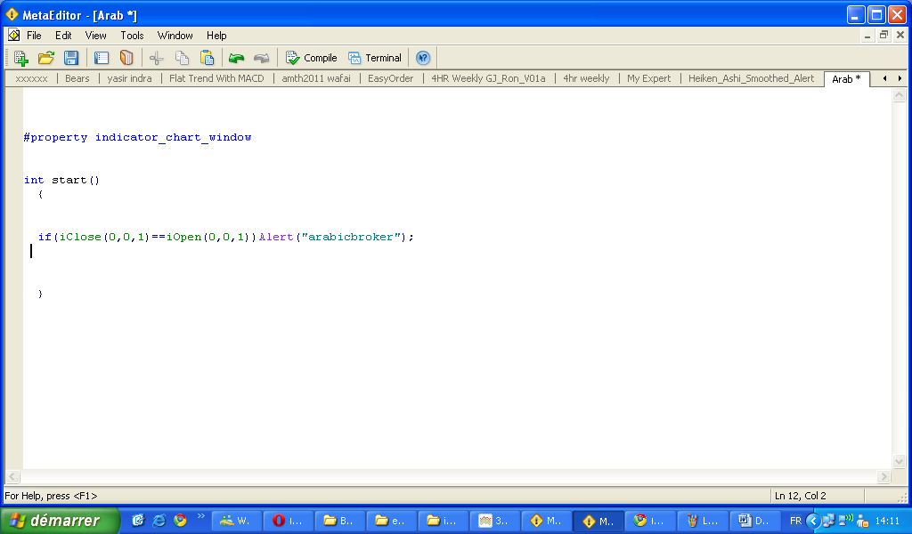Click the first quick launch icon beside démarrer
Screen dimensions: 912x534
pos(138,521)
